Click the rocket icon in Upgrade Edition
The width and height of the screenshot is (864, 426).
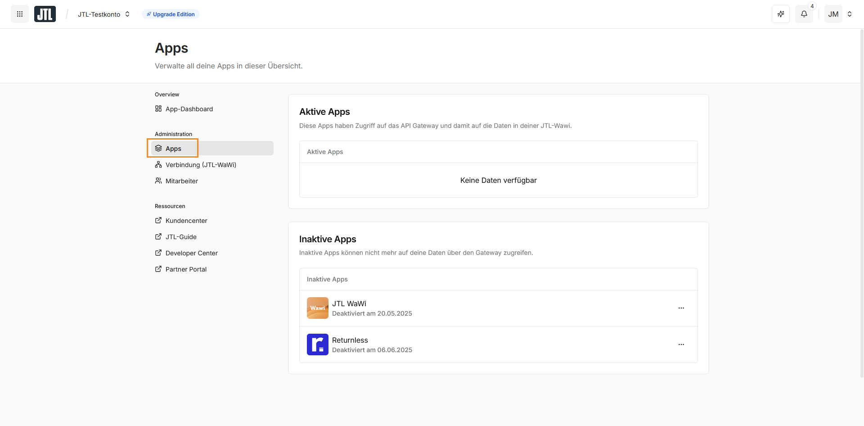(149, 14)
